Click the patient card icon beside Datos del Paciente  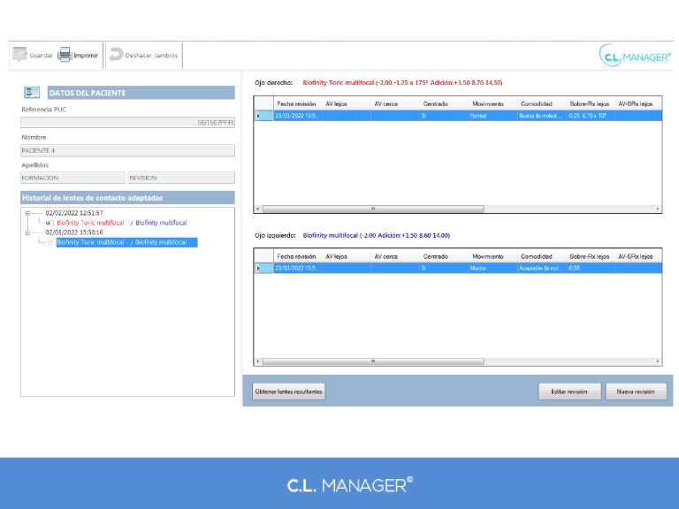pos(32,92)
